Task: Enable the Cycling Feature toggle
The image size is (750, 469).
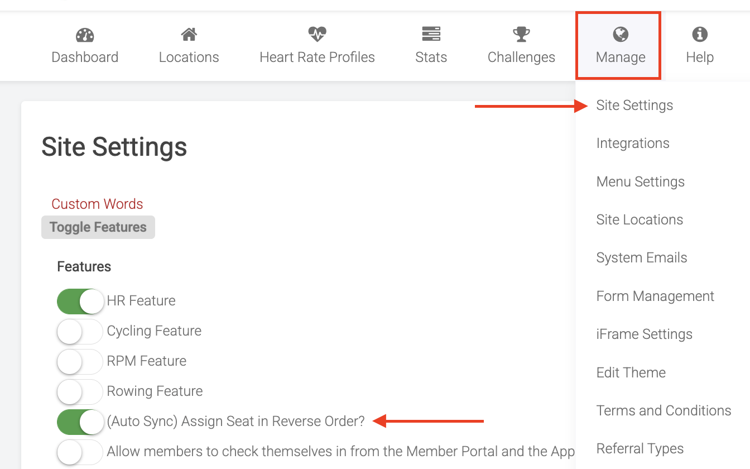Action: tap(80, 332)
